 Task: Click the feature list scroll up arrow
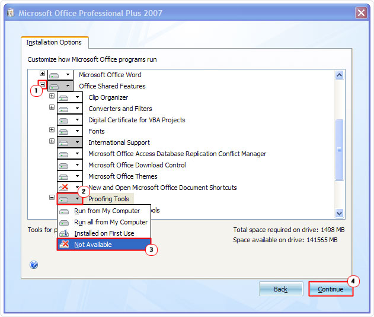(x=339, y=75)
